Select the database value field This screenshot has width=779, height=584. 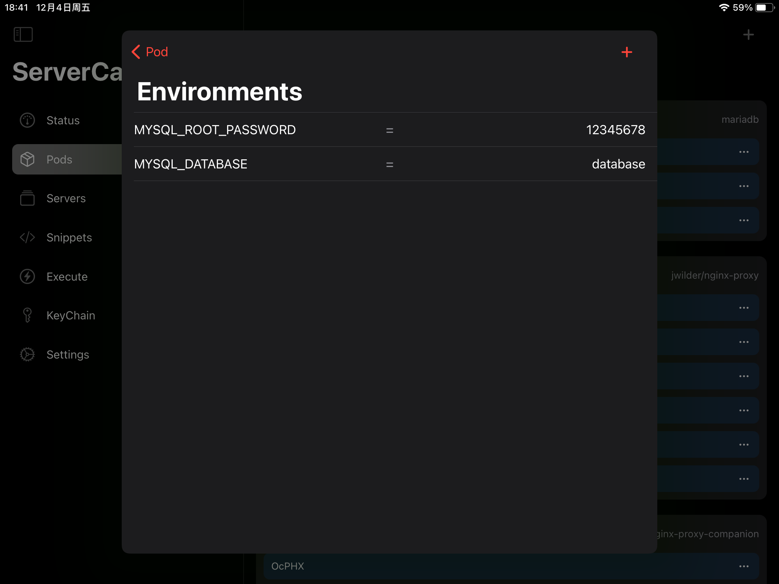618,164
